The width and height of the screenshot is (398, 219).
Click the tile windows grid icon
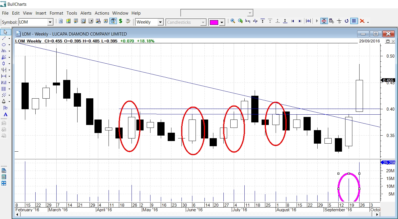coord(4,183)
